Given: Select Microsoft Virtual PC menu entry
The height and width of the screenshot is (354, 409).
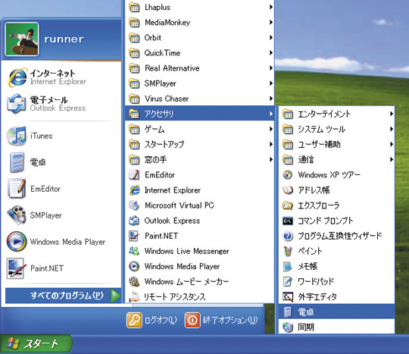Looking at the screenshot, I should coord(199,205).
